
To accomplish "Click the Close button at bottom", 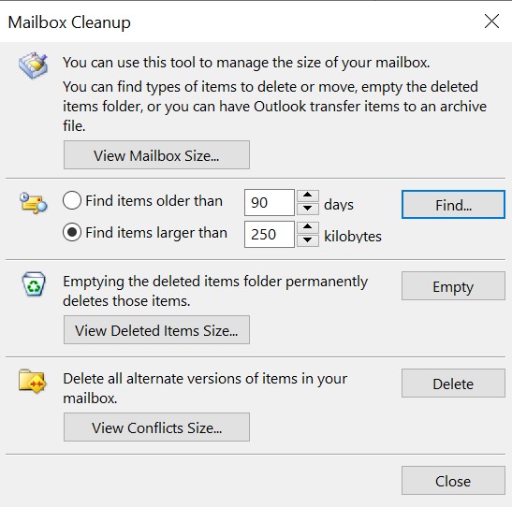I will pos(453,480).
